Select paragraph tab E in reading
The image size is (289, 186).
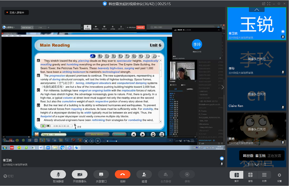pos(120,56)
